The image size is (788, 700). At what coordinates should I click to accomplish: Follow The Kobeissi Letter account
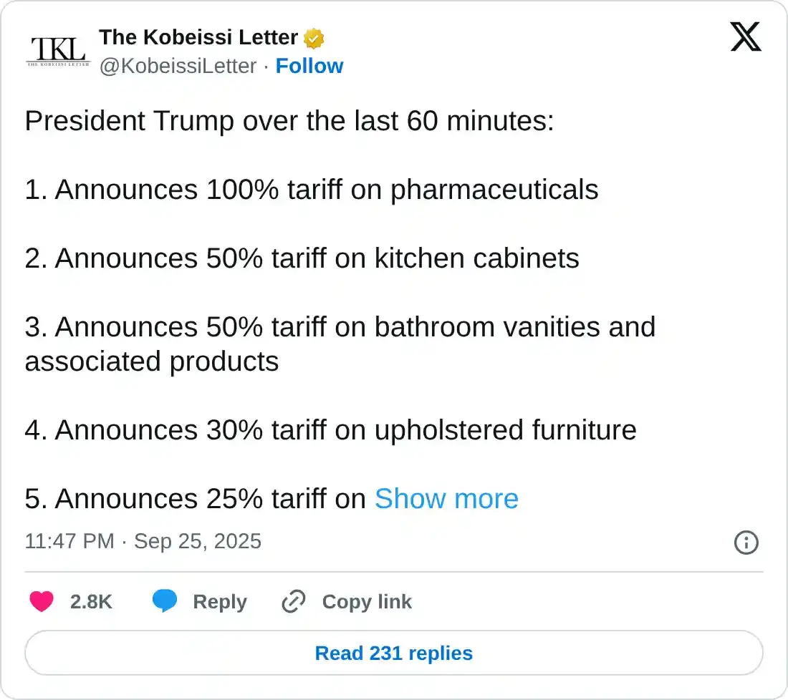pyautogui.click(x=309, y=66)
